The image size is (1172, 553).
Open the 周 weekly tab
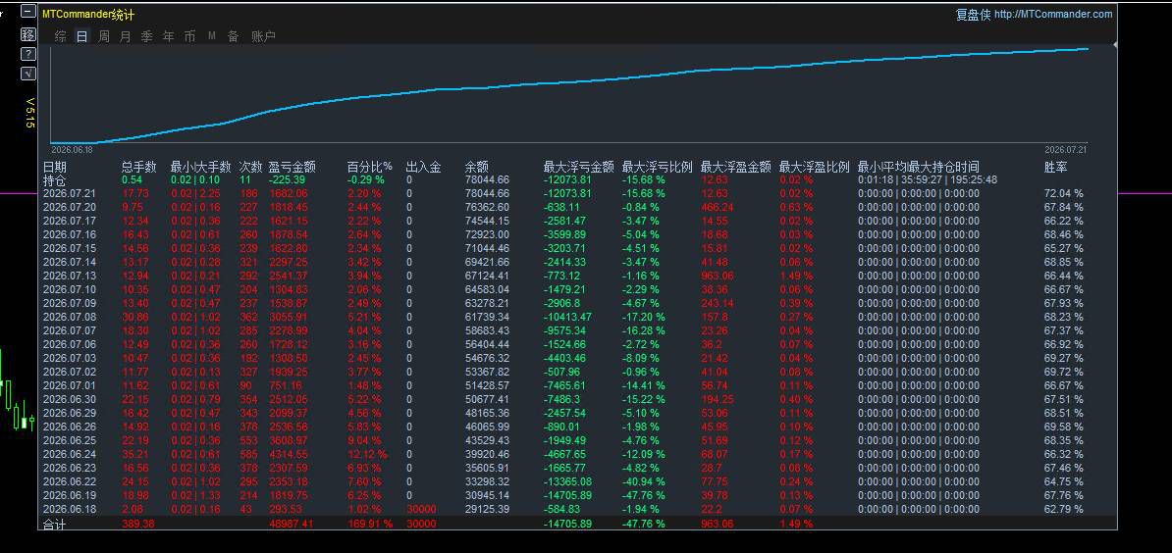click(x=104, y=36)
